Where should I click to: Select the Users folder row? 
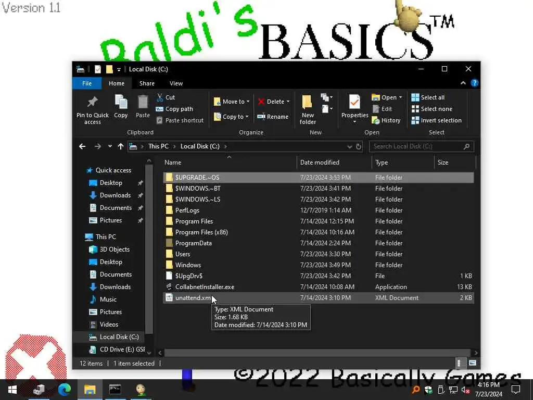click(x=318, y=254)
